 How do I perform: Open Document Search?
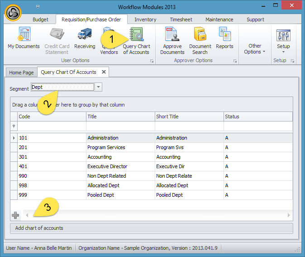tap(200, 40)
